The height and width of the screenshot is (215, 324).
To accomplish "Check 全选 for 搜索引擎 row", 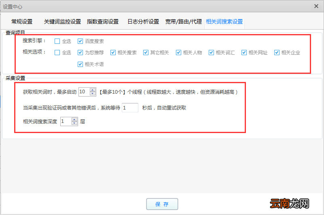I will pos(57,41).
